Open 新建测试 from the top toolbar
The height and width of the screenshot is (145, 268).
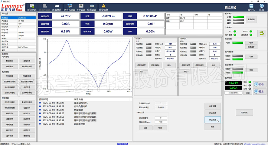tap(32, 8)
